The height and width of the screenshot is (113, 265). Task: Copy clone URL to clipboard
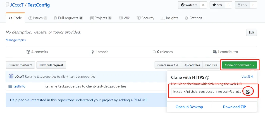[248, 92]
